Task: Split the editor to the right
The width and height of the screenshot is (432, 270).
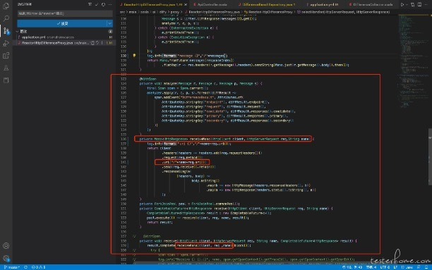Action: pos(419,4)
